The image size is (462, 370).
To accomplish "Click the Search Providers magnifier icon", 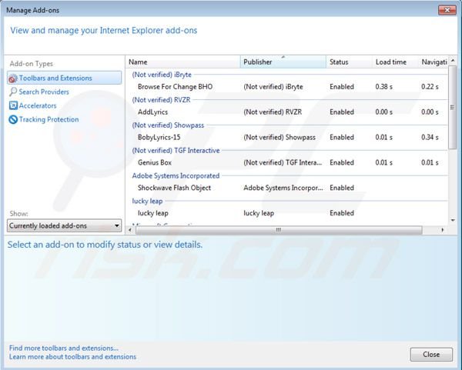I will click(13, 92).
